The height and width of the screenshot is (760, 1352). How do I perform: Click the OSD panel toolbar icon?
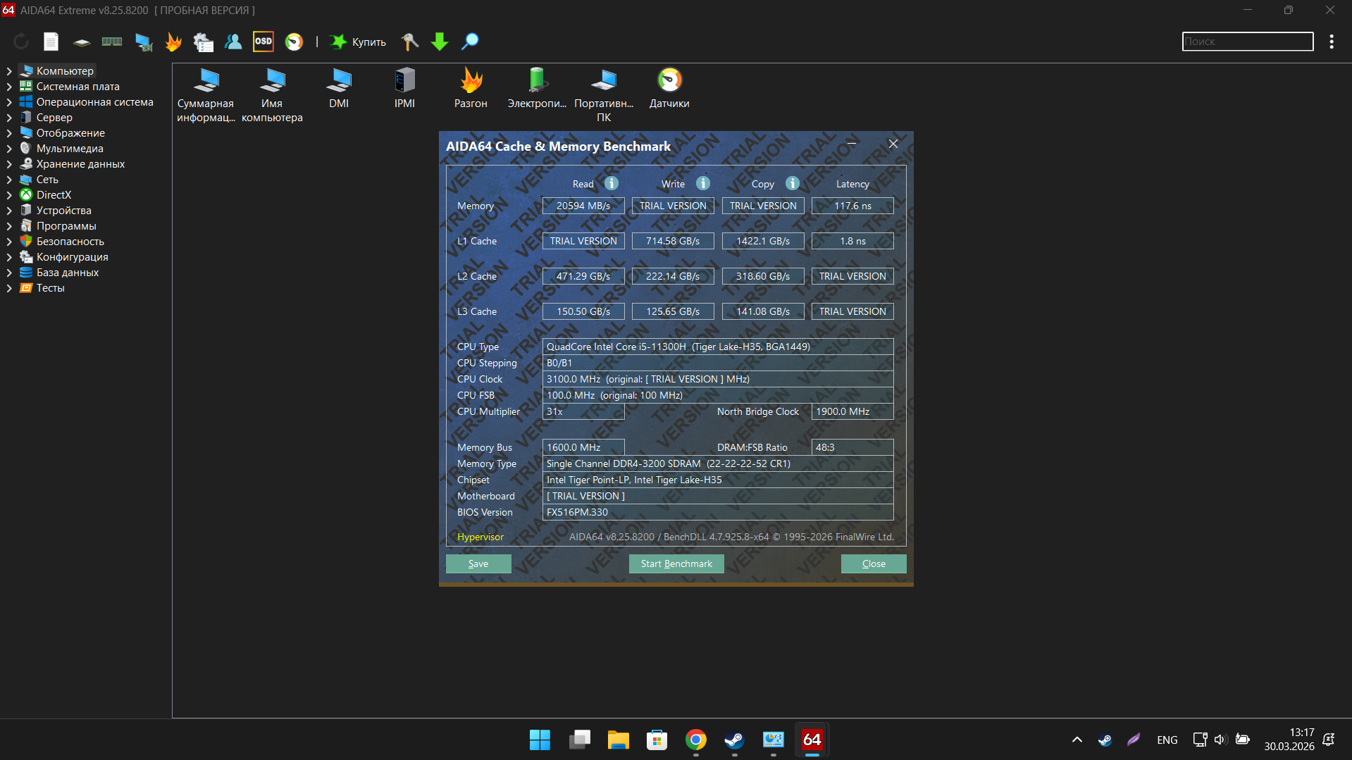(x=263, y=42)
